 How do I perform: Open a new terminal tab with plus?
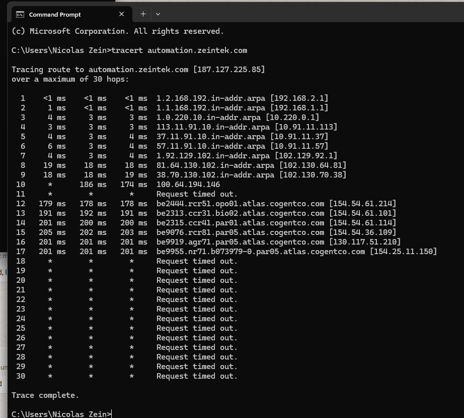pos(143,14)
